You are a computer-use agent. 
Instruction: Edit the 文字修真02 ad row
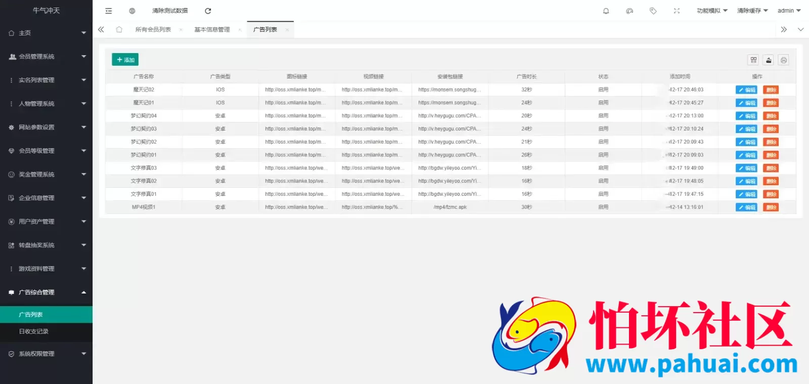pyautogui.click(x=746, y=181)
